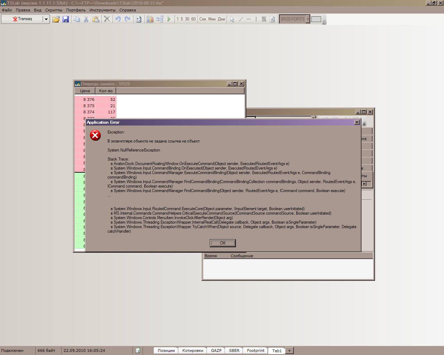Set interval to 5

(182, 19)
